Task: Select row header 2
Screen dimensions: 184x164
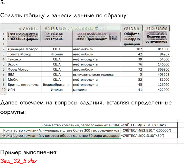Action: tap(4, 49)
